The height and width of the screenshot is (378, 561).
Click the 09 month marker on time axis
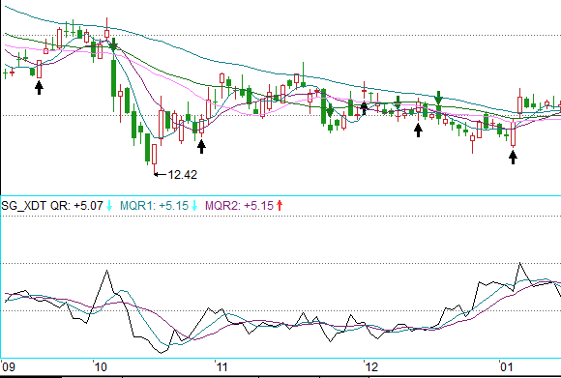tap(8, 367)
